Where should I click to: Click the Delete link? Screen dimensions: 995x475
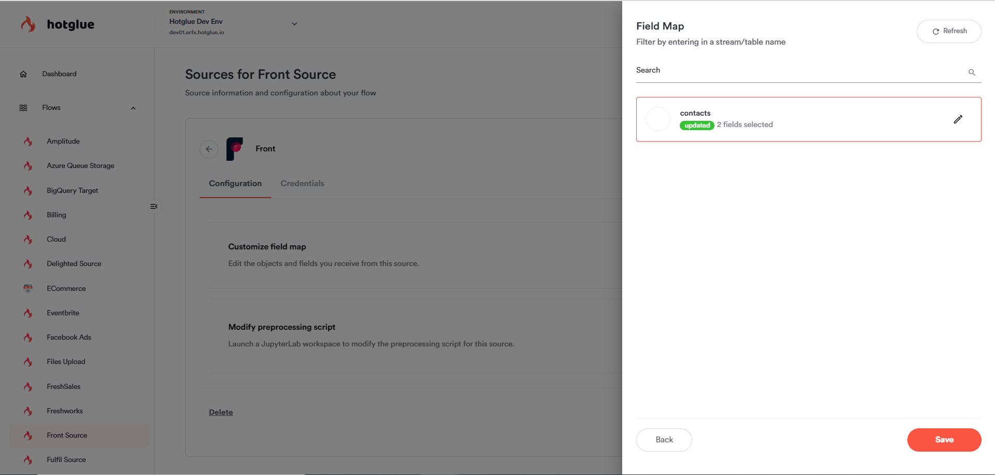[221, 413]
